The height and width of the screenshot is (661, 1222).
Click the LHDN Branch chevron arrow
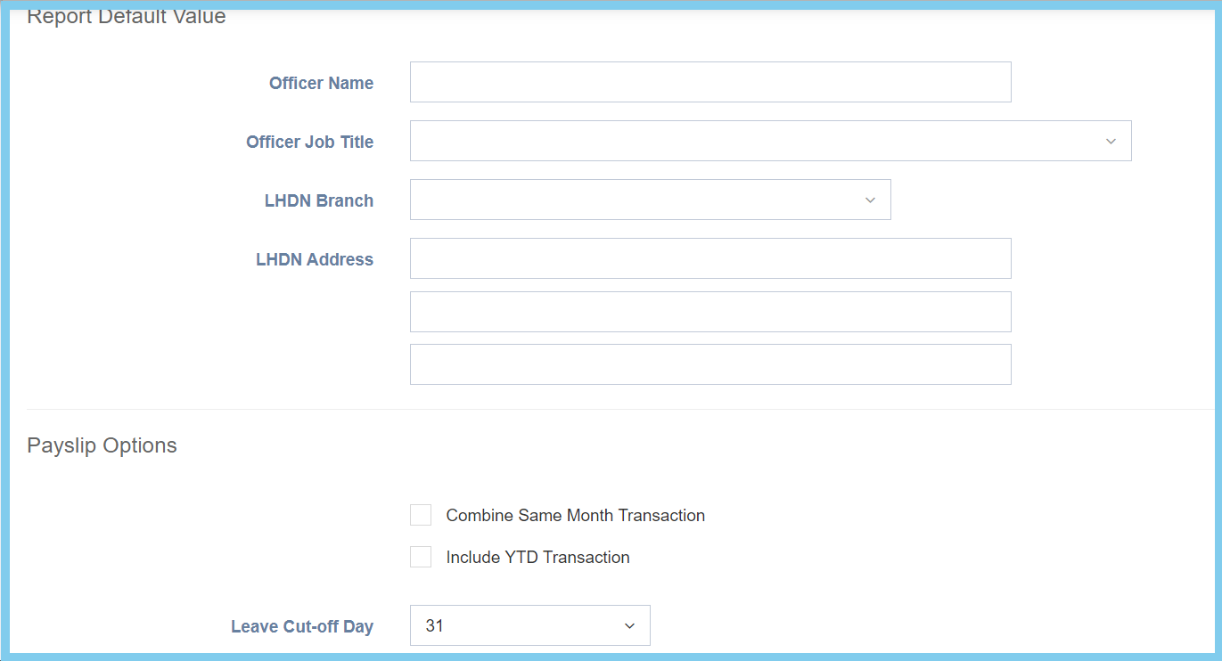pos(870,200)
